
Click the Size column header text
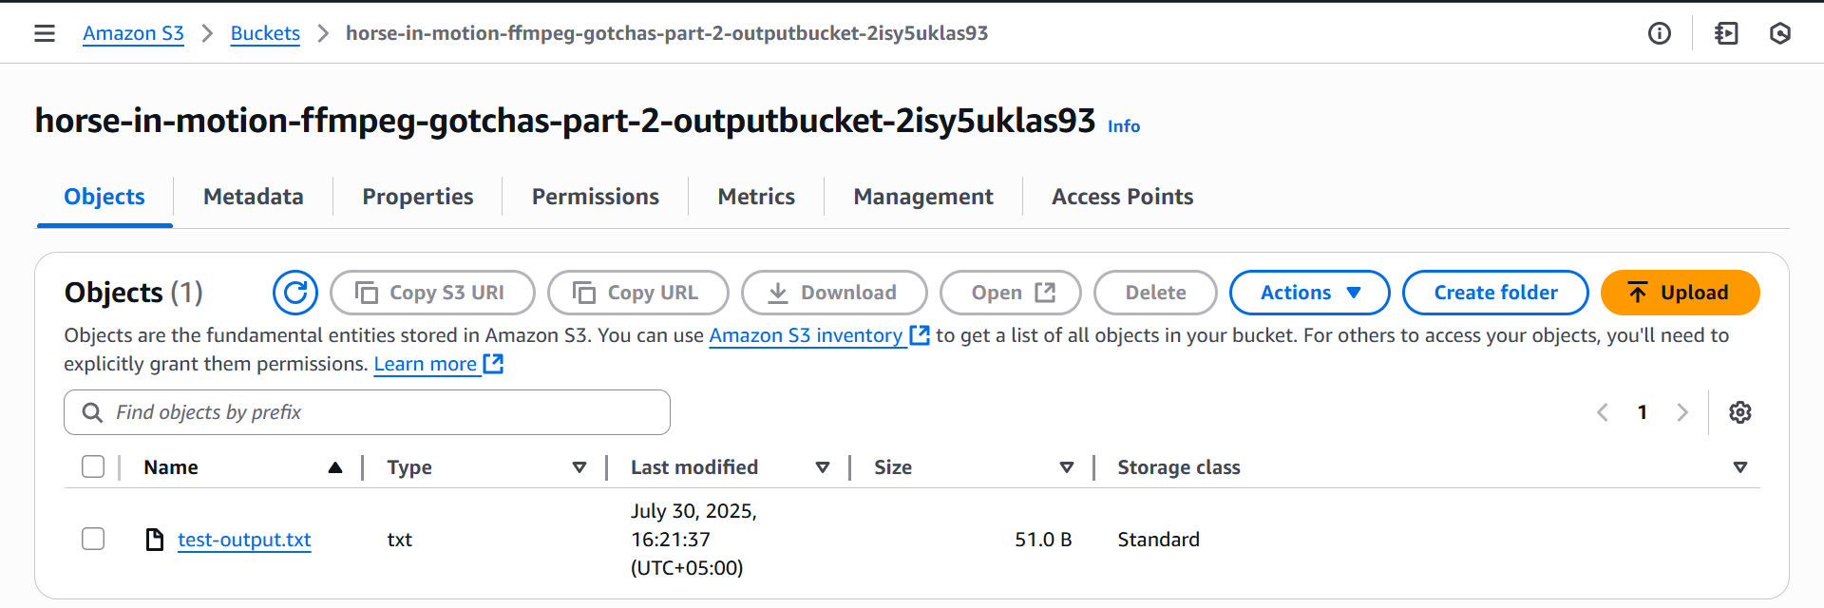(893, 467)
